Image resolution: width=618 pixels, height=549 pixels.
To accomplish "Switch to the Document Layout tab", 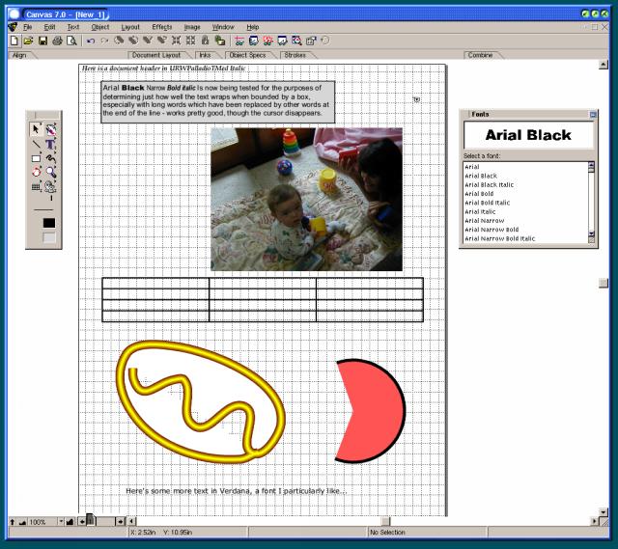I will tap(156, 55).
